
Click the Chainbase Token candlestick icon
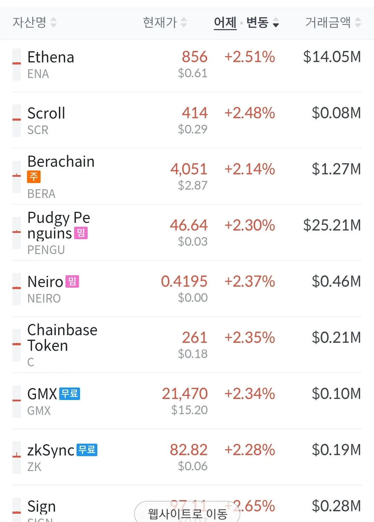17,345
